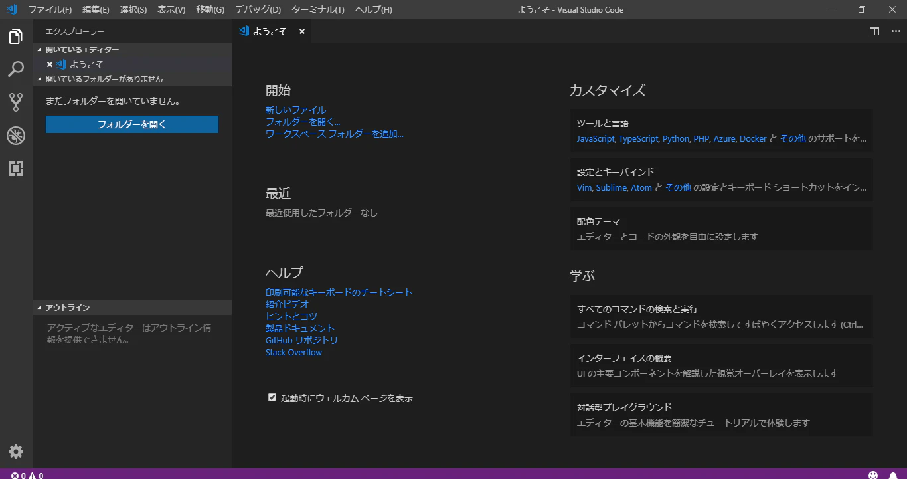Open the 選択(S) menu
Viewport: 907px width, 479px height.
click(133, 10)
